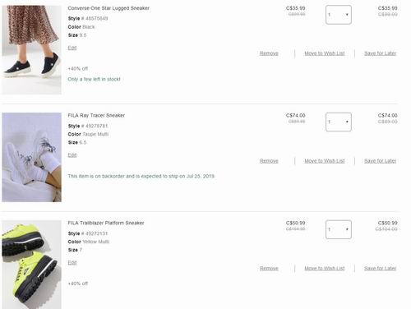The width and height of the screenshot is (411, 309).
Task: Edit the FILA Trailblazer sneaker options
Action: (x=72, y=262)
